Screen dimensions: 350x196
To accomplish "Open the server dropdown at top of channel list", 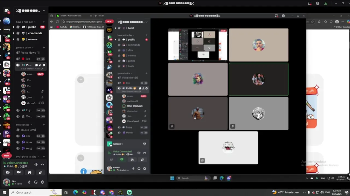I will coord(31,11).
